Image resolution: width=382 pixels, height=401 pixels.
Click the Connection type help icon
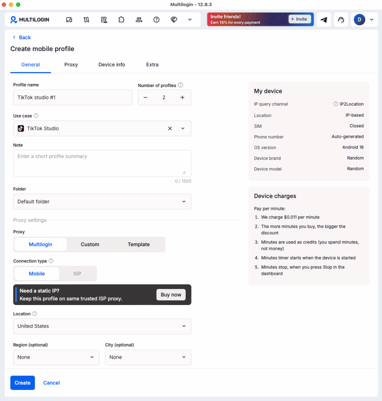click(51, 261)
